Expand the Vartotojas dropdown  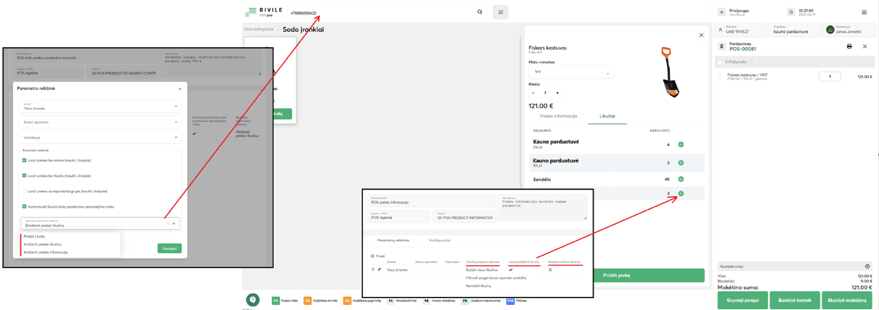[x=100, y=138]
